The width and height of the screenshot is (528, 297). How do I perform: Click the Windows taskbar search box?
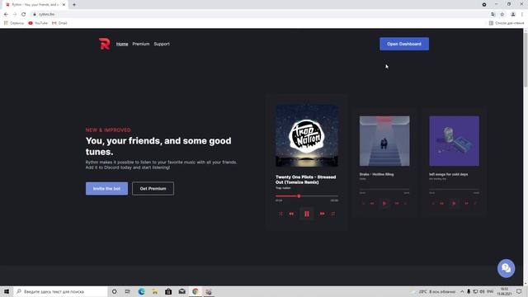coord(60,291)
